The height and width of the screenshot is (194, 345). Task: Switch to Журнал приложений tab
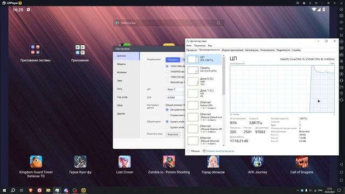[232, 50]
